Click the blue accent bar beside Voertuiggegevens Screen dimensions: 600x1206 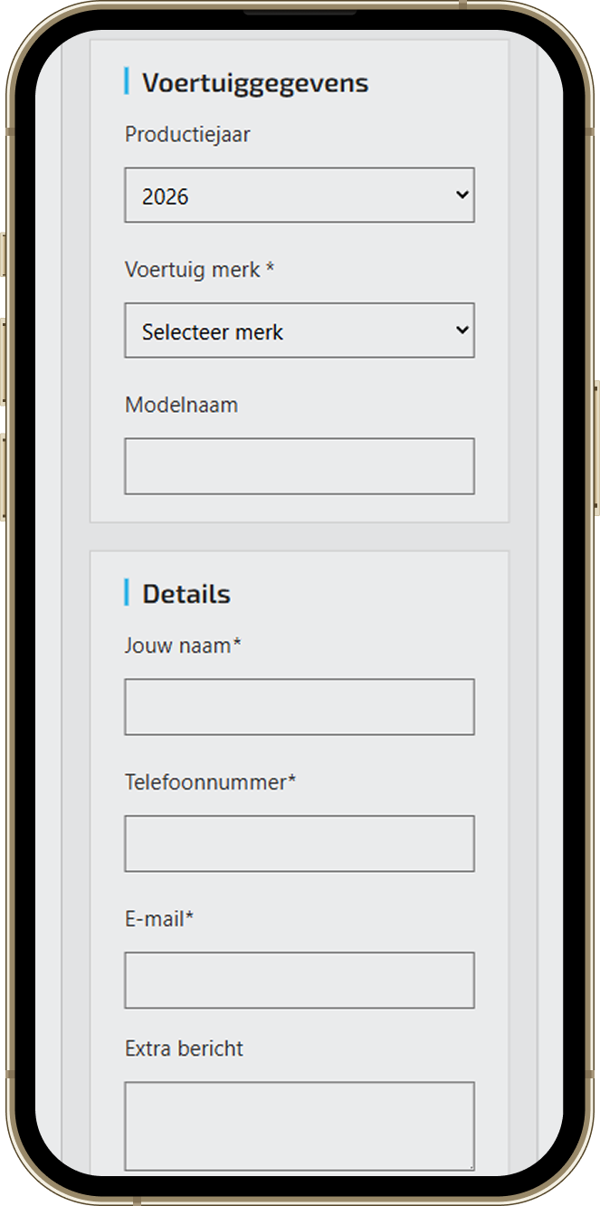coord(126,81)
